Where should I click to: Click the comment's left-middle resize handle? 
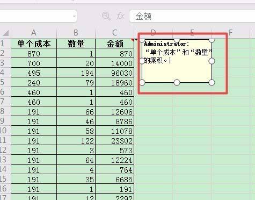(x=142, y=61)
